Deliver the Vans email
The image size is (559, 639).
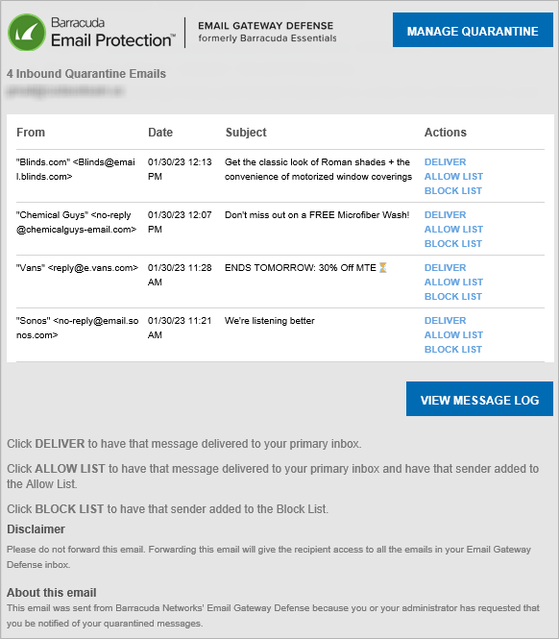coord(445,268)
